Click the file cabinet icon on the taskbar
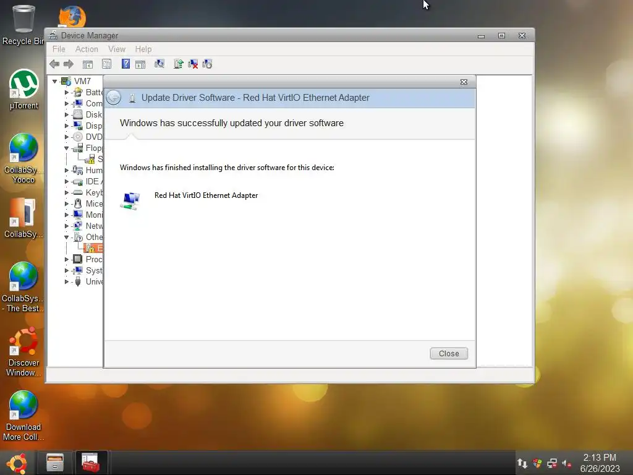The width and height of the screenshot is (633, 475). [55, 463]
